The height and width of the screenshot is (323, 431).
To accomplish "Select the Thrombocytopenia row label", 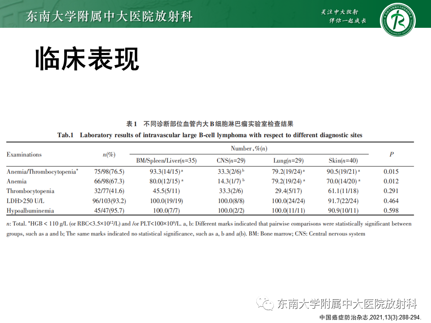I will pos(31,191).
